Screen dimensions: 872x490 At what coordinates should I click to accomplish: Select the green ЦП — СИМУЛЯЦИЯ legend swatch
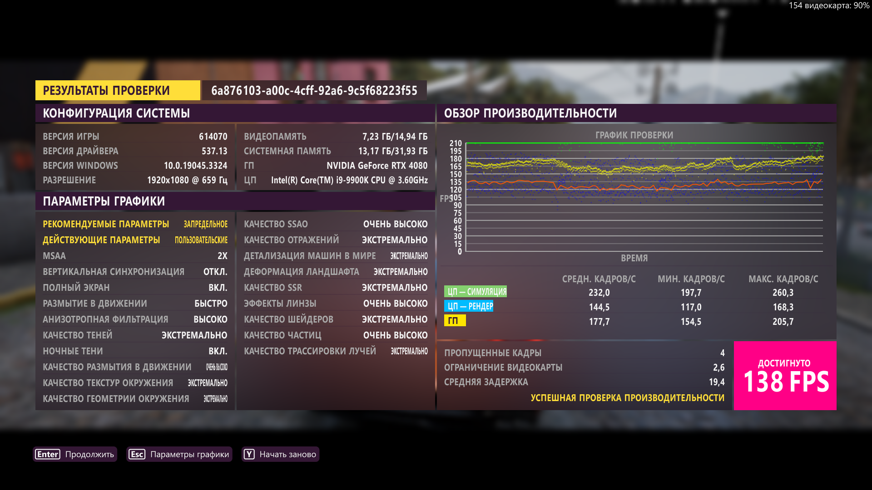tap(476, 292)
